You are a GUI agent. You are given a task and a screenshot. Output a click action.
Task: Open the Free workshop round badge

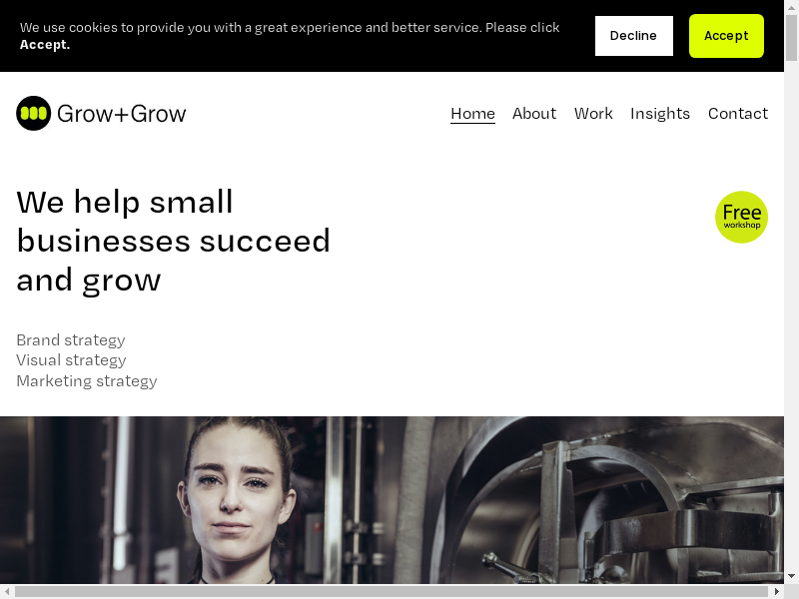pos(741,217)
